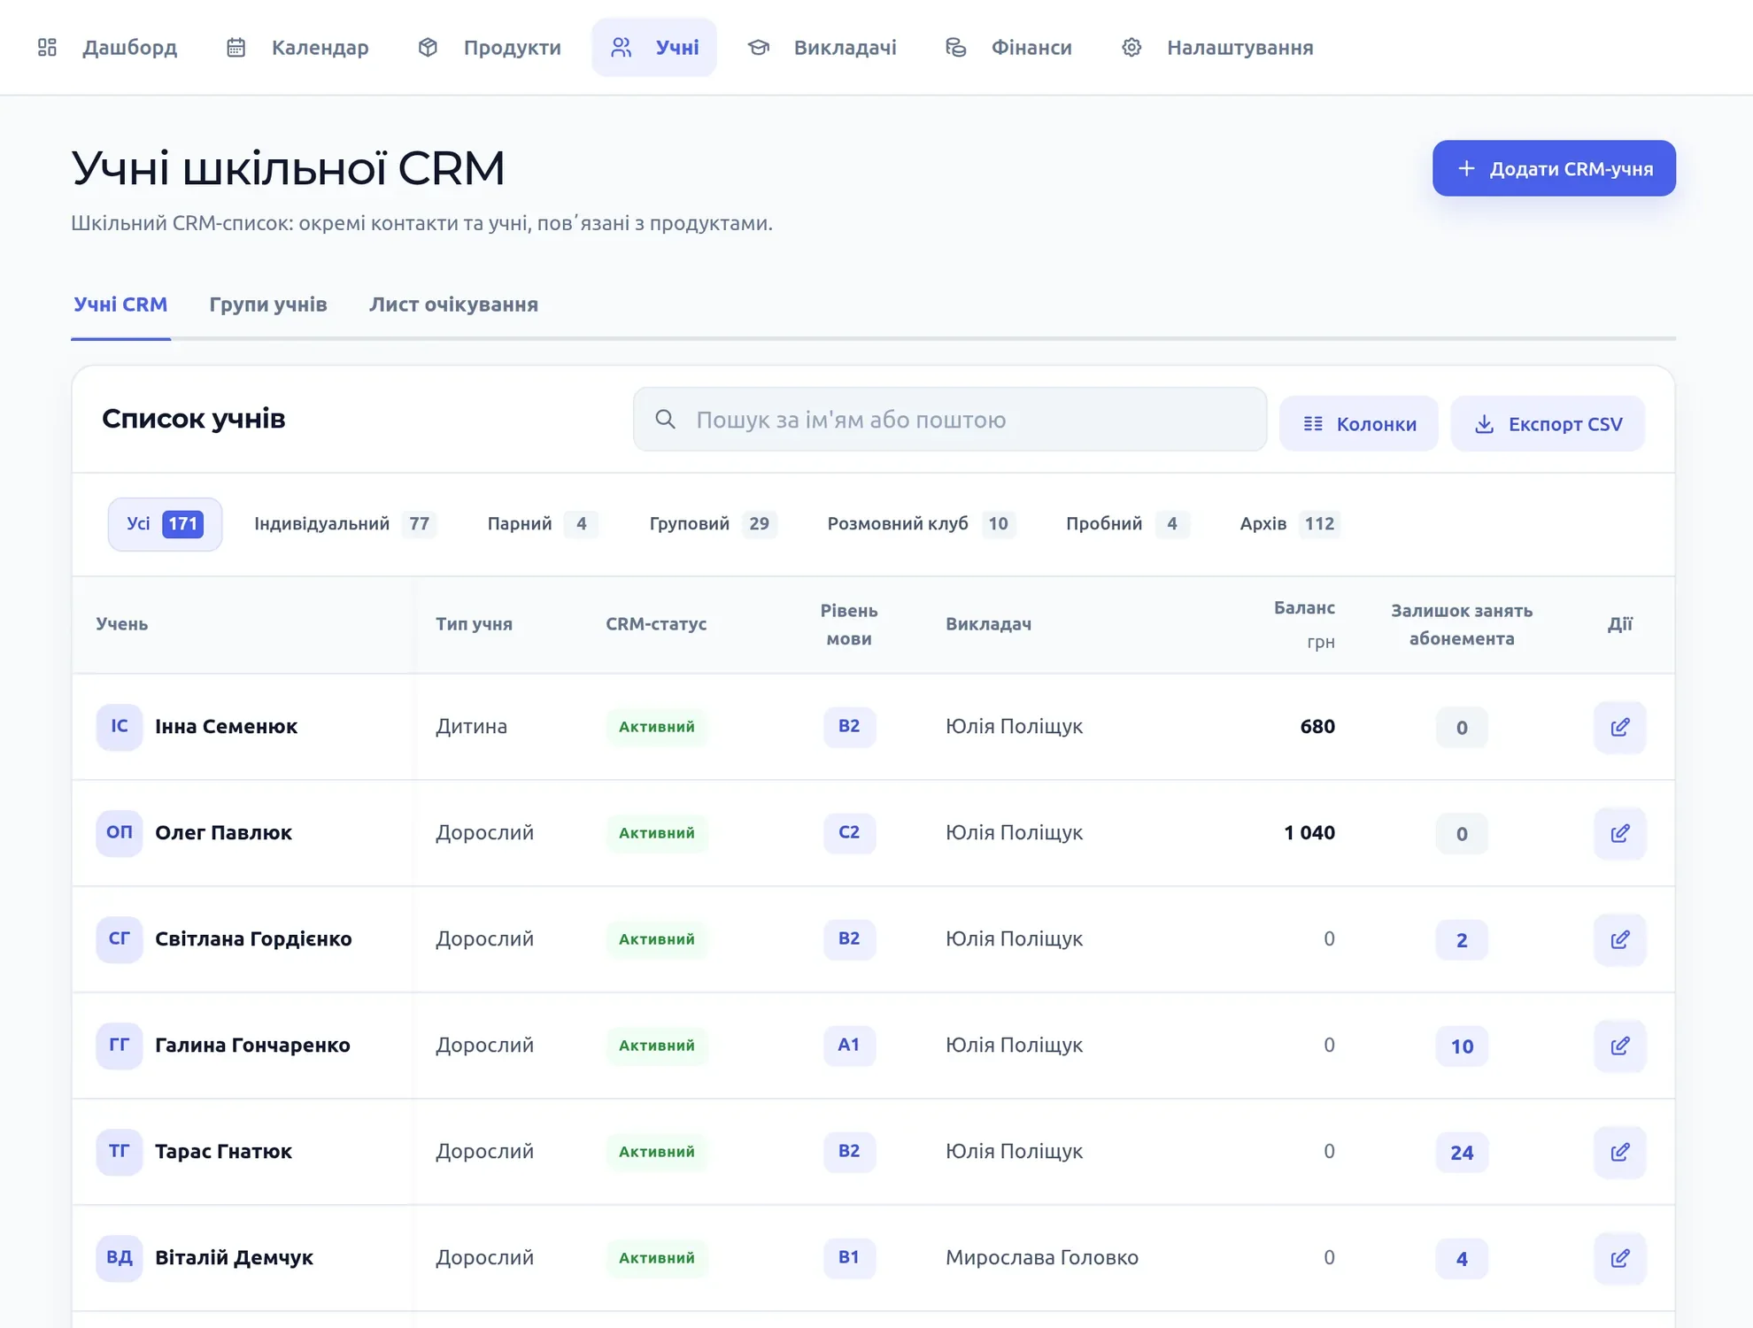
Task: Click Активний status in Тарас Гнатюк row
Action: coord(656,1152)
